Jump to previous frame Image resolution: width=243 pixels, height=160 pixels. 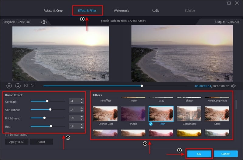coord(26,86)
